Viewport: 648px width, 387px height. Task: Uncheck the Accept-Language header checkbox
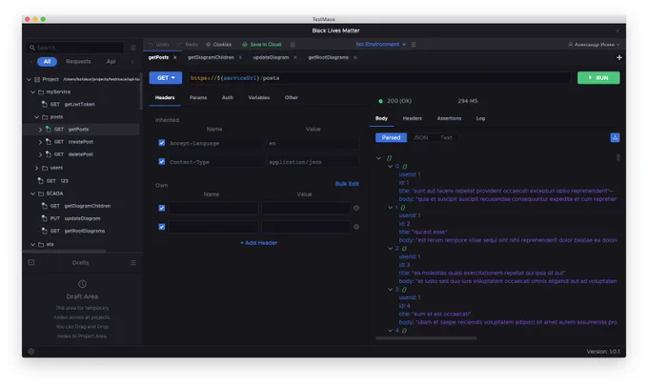[162, 143]
